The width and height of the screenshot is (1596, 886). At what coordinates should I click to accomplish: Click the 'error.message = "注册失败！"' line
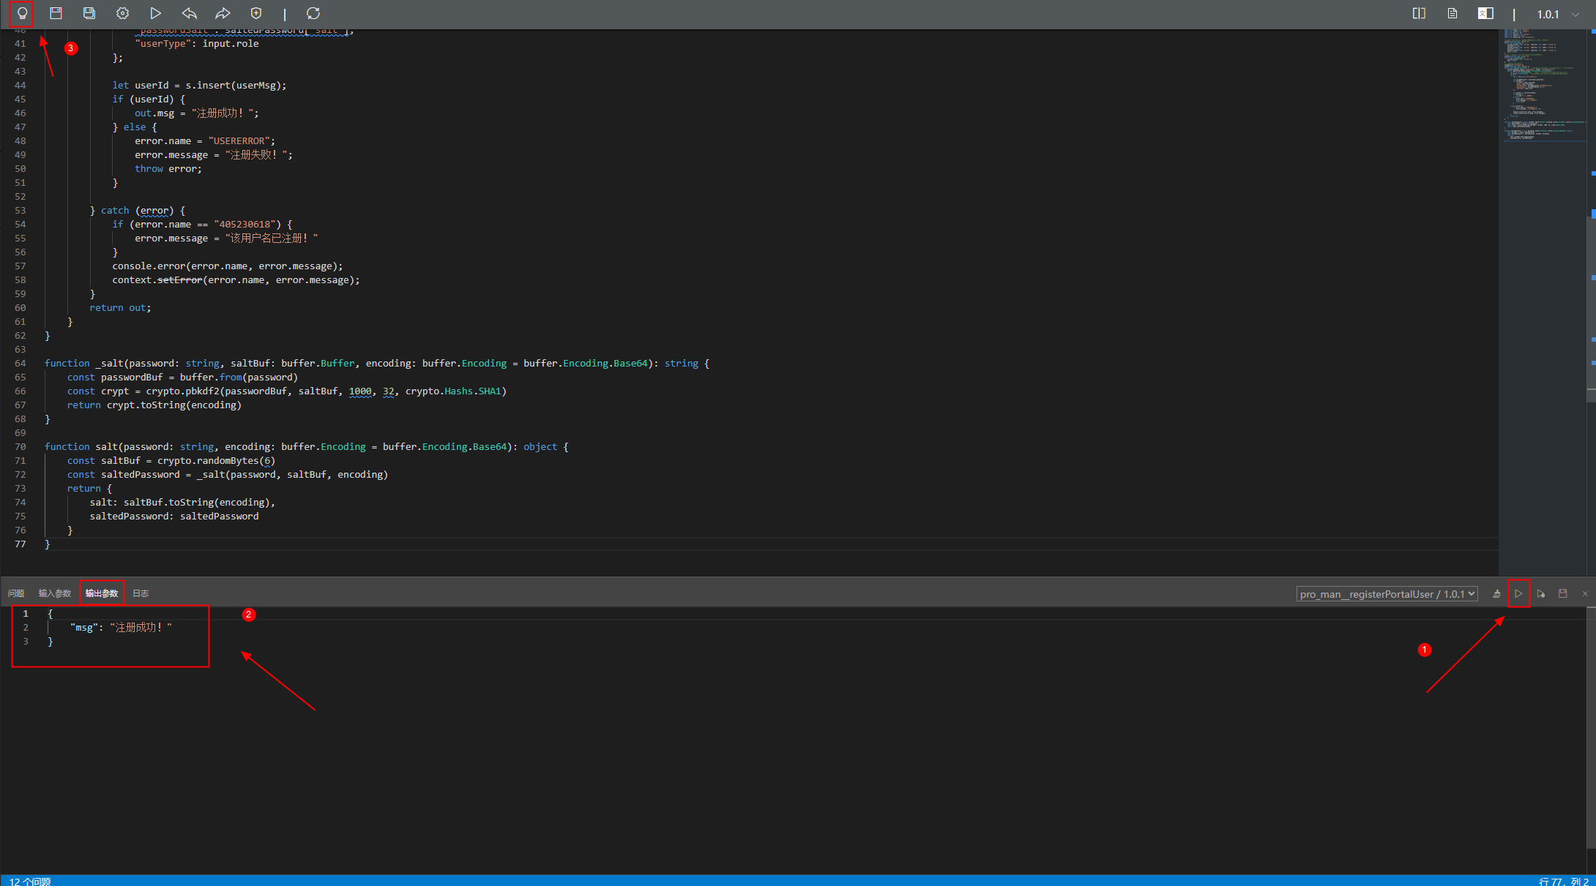coord(213,154)
